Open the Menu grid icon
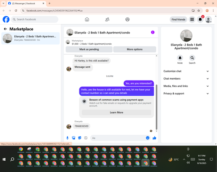Screen dimensions: 217x172 coord(192,19)
